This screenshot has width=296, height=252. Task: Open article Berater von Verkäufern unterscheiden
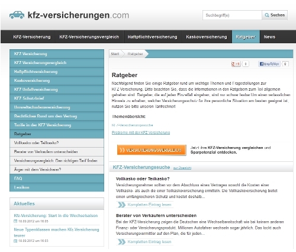click(x=156, y=215)
